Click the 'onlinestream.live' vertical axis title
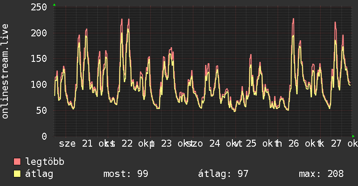The image size is (358, 186). coord(5,71)
